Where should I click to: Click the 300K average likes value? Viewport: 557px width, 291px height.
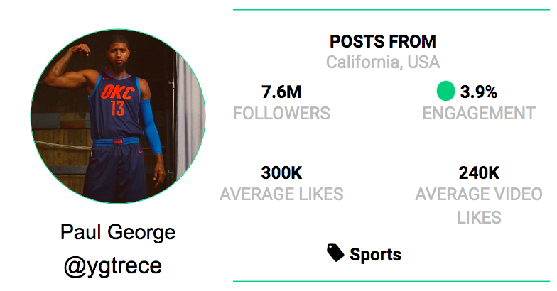click(281, 172)
